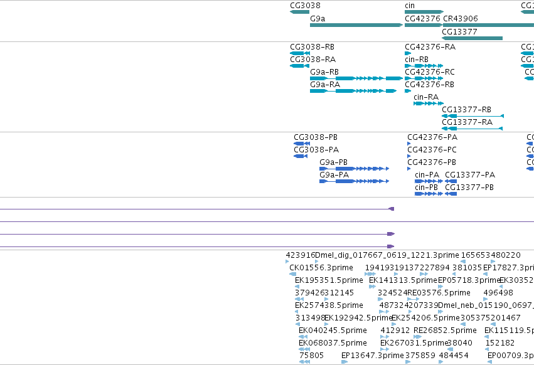Click EST EK040245.5prime

tap(302, 337)
